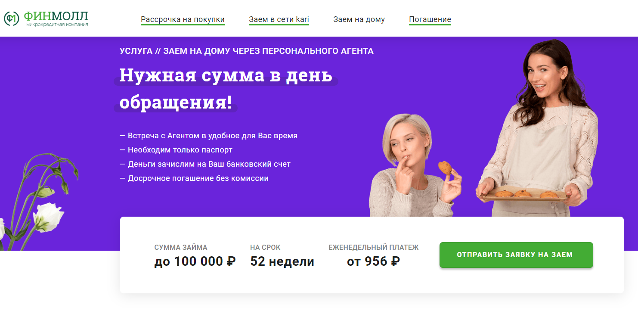
Task: Click Отправить заявку на заем button
Action: [x=516, y=255]
